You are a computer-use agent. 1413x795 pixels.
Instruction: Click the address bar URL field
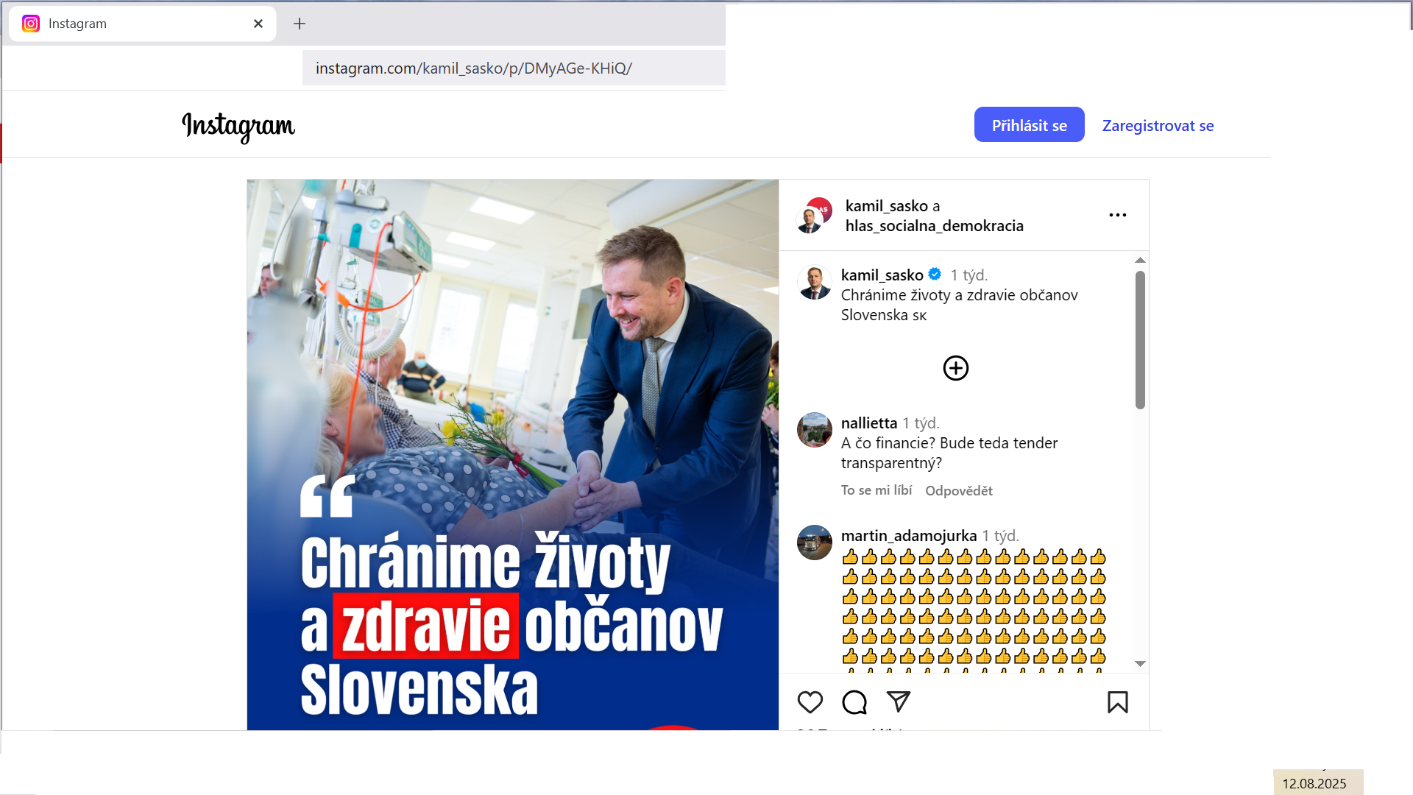click(514, 68)
